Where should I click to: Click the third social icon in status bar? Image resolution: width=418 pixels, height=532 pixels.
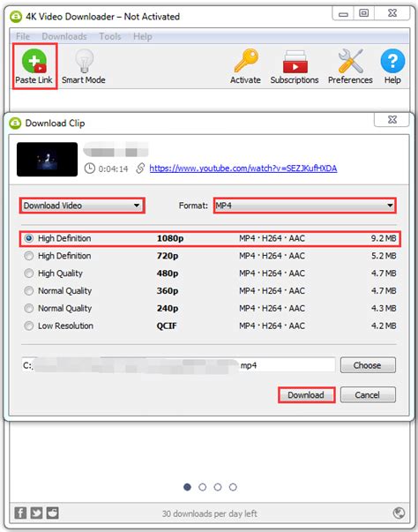point(53,513)
